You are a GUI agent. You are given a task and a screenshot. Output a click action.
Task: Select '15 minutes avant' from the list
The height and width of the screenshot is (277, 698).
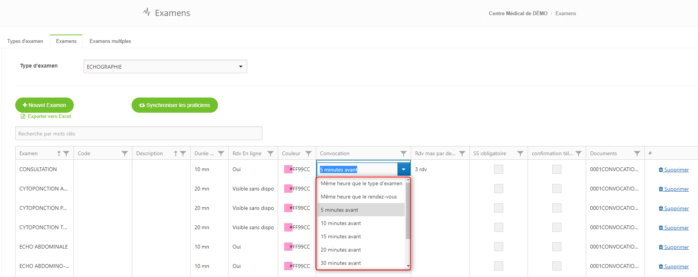[341, 236]
